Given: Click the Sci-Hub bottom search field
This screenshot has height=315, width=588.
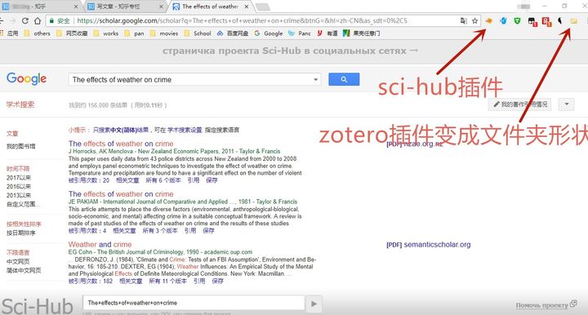Looking at the screenshot, I should coord(194,303).
